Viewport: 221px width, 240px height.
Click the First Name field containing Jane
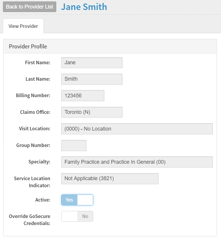click(92, 62)
